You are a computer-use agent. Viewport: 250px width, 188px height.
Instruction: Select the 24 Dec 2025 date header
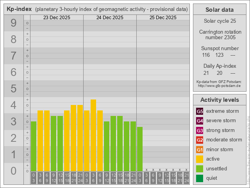(110, 18)
